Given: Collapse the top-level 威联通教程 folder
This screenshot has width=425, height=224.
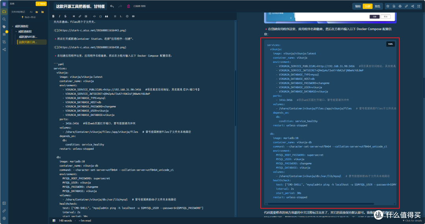Looking at the screenshot, I should click(x=13, y=26).
